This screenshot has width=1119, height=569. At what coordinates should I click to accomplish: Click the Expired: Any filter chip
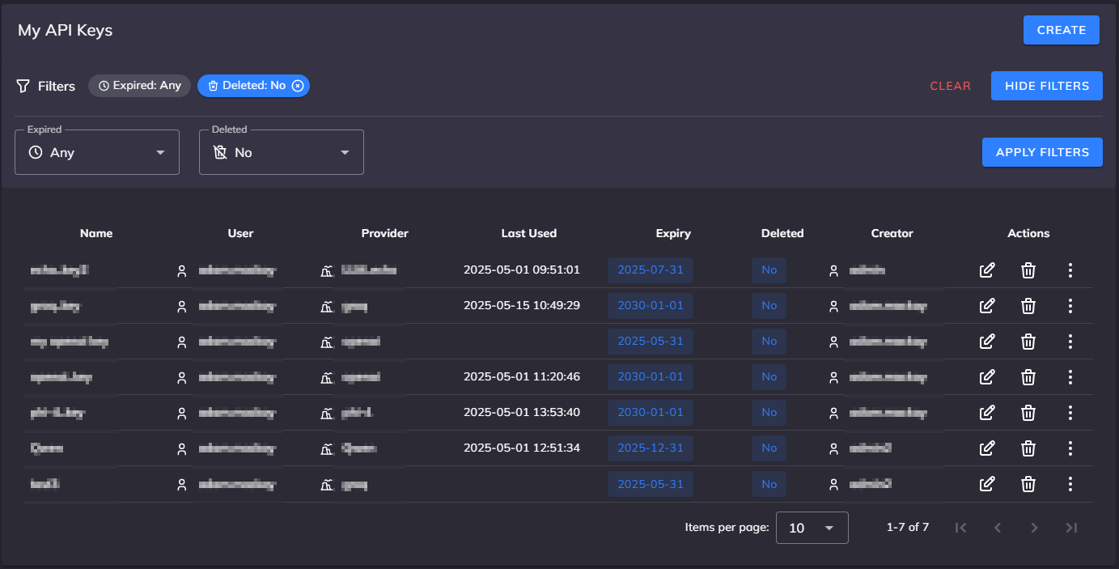139,86
